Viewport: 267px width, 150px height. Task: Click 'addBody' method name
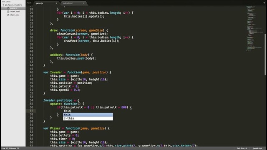[x=56, y=55]
